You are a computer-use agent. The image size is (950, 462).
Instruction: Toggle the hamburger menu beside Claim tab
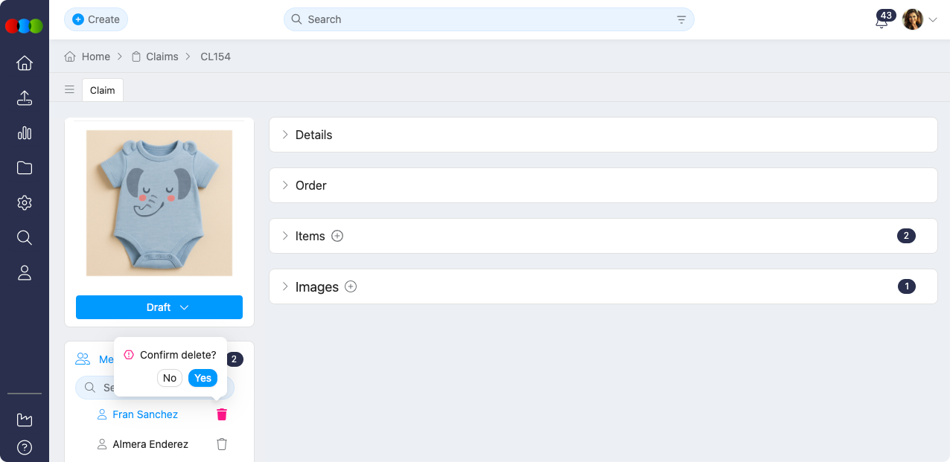tap(69, 90)
